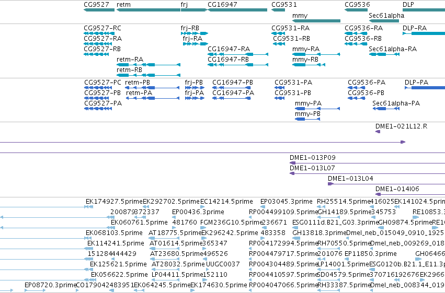Select the DME1-013L04 BAC label
Viewport: 445px width, 293px height.
pos(350,179)
